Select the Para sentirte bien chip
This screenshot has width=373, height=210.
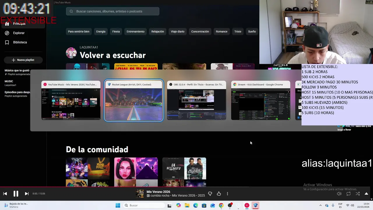tap(79, 32)
